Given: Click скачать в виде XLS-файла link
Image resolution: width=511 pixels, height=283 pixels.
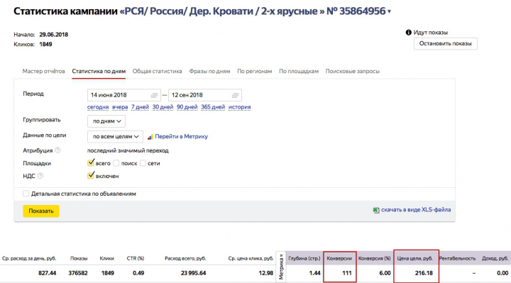Looking at the screenshot, I should coord(416,210).
